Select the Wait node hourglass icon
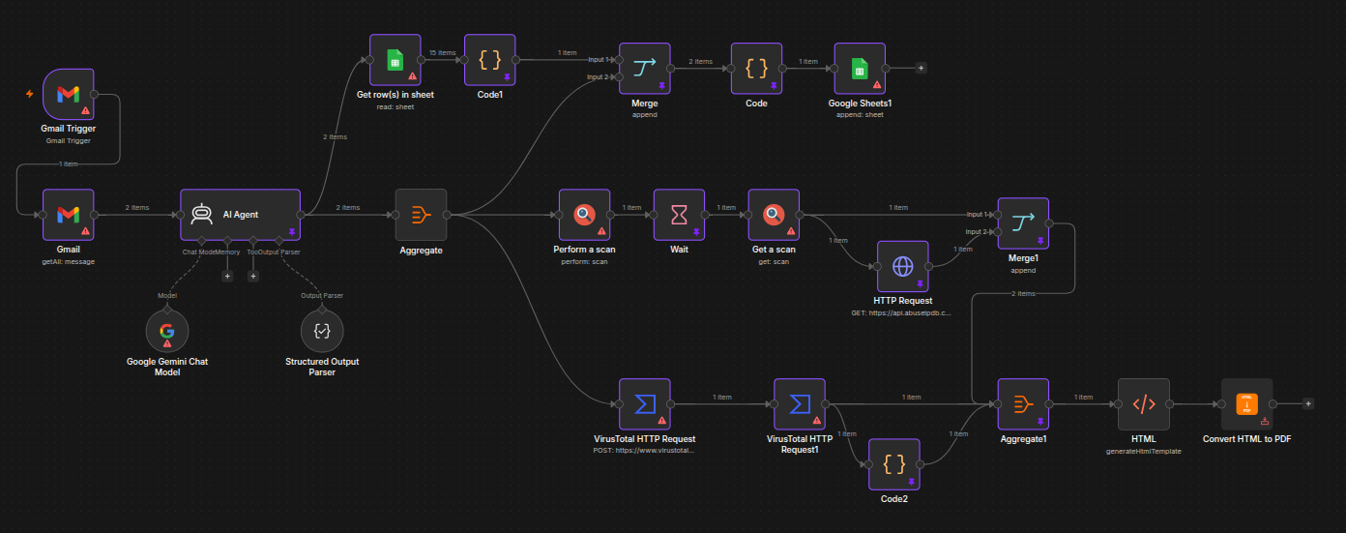Image resolution: width=1346 pixels, height=533 pixels. [679, 215]
